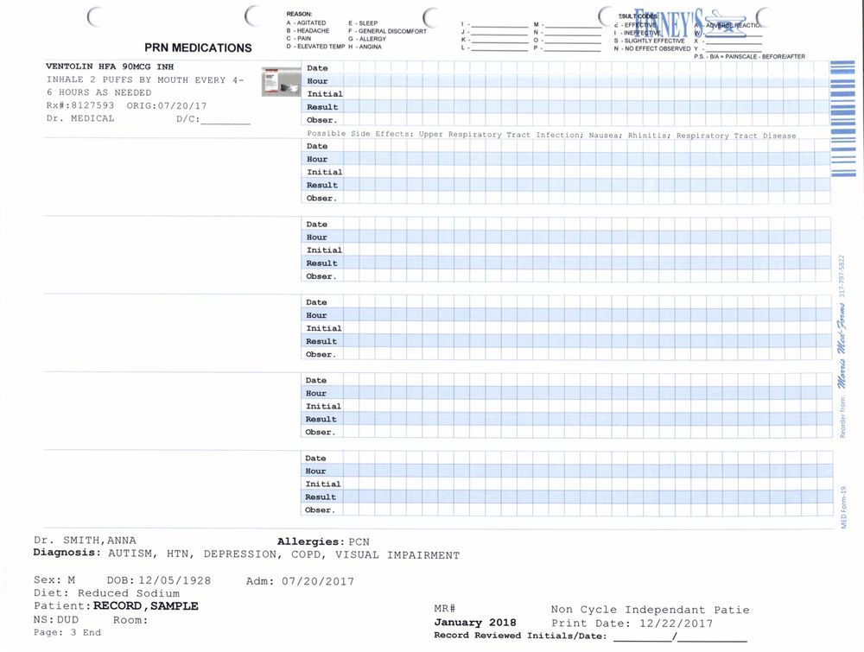864x652 pixels.
Task: Click the AUTISM diagnosis
Action: point(132,554)
